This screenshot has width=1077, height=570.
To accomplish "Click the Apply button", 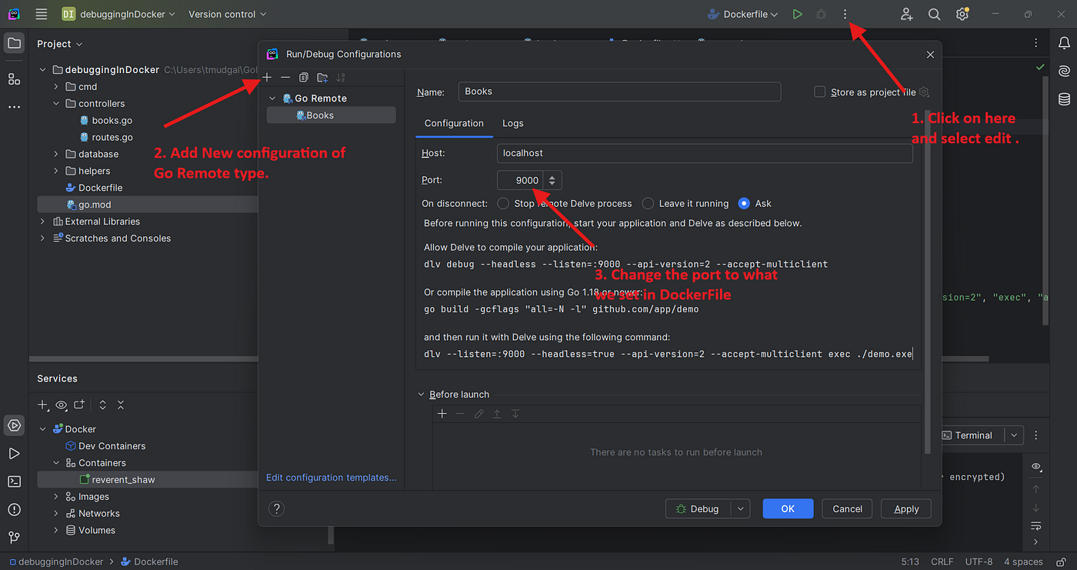I will pyautogui.click(x=906, y=508).
